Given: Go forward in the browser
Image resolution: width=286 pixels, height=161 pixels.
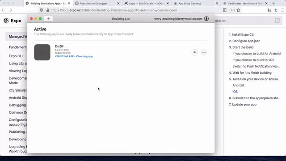Looking at the screenshot, I should pyautogui.click(x=10, y=10).
